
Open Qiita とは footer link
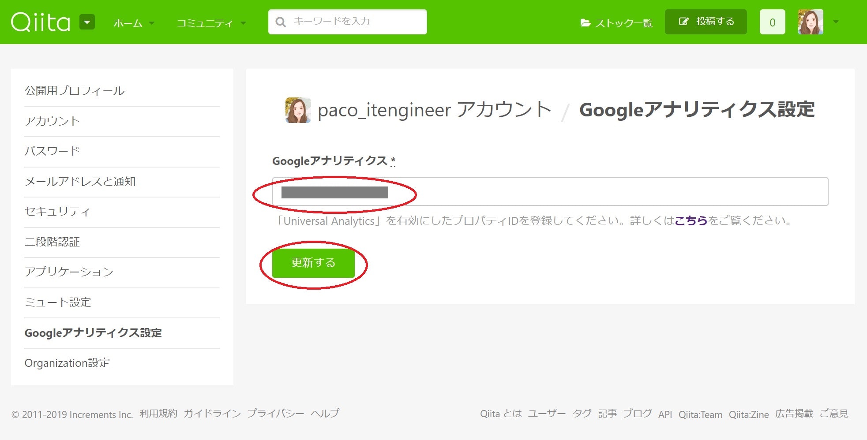pos(501,414)
